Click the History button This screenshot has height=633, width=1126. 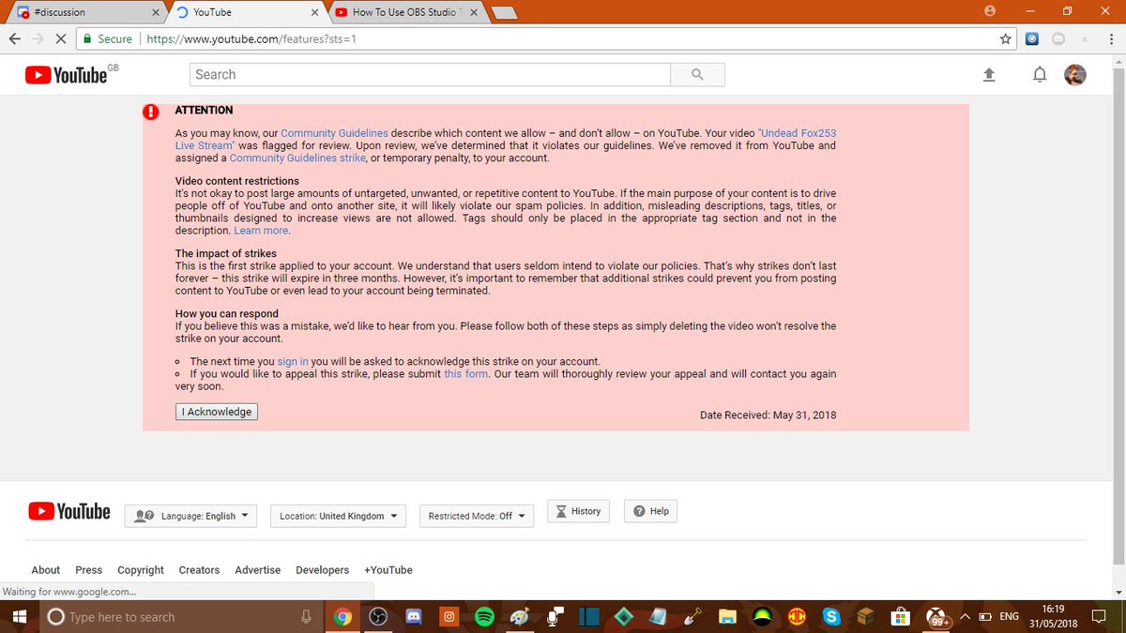[x=578, y=511]
